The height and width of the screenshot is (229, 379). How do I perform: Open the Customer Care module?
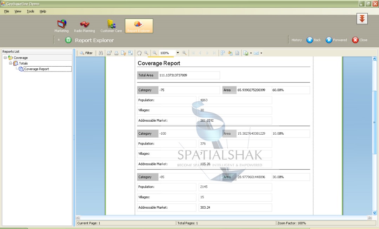point(111,26)
